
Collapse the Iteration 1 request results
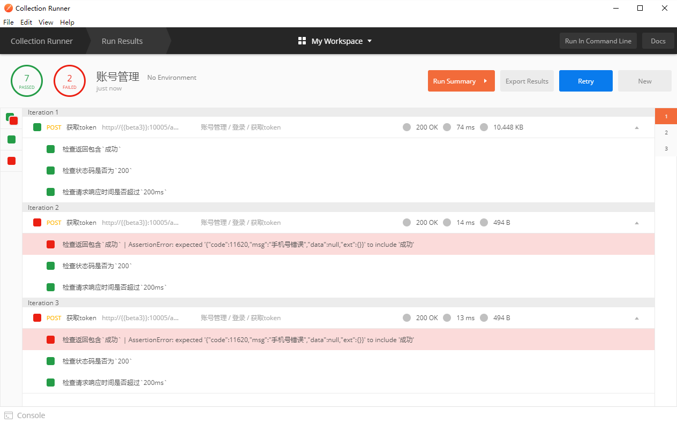click(x=637, y=127)
